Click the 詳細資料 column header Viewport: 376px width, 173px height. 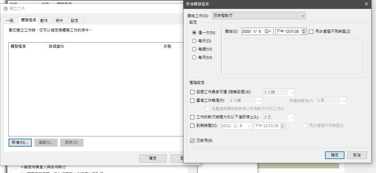point(104,46)
